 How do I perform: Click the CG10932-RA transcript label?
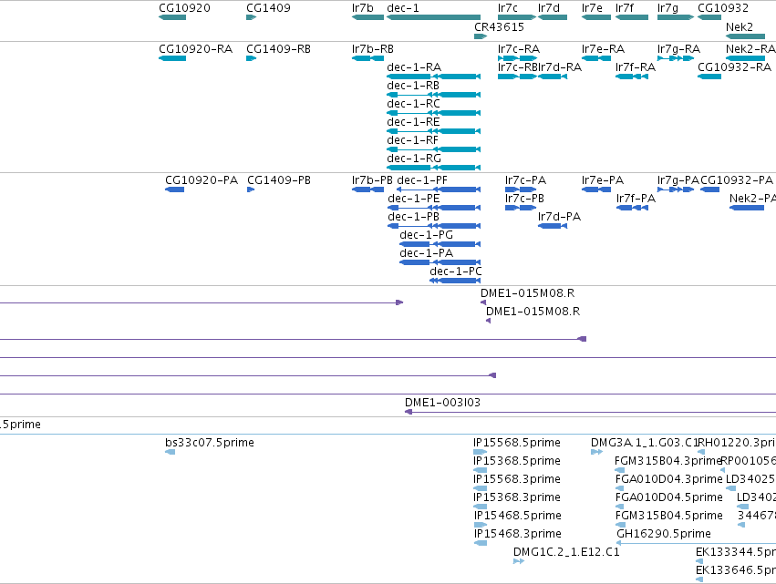point(734,67)
